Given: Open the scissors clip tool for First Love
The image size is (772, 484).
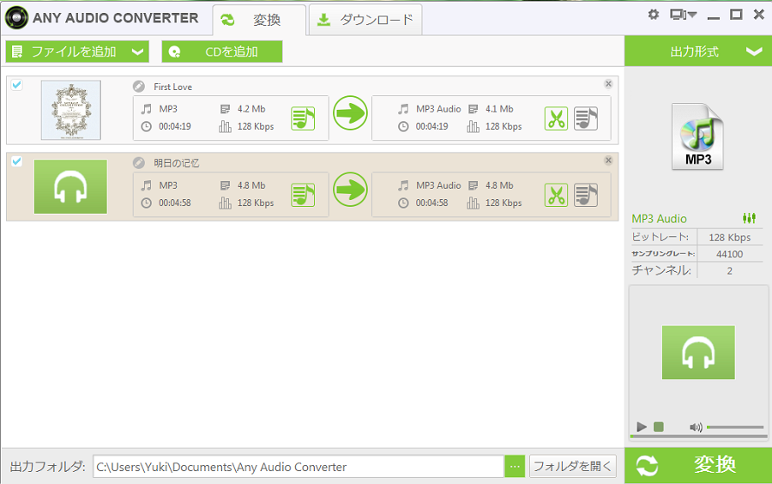Looking at the screenshot, I should point(557,118).
